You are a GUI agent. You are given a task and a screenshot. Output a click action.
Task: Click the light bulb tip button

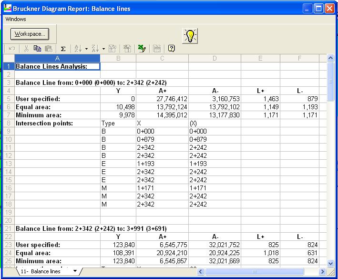[x=190, y=36]
